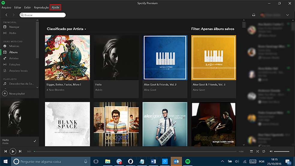Adjust the volume slider
This screenshot has width=295, height=166.
pyautogui.click(x=282, y=152)
